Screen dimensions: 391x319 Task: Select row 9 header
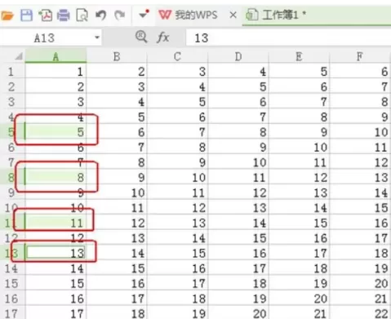12,193
